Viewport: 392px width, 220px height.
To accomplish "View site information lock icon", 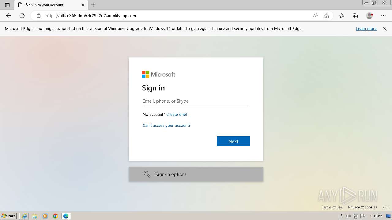I will [39, 16].
